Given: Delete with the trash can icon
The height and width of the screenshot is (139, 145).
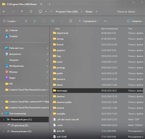Looking at the screenshot, I should [71, 21].
